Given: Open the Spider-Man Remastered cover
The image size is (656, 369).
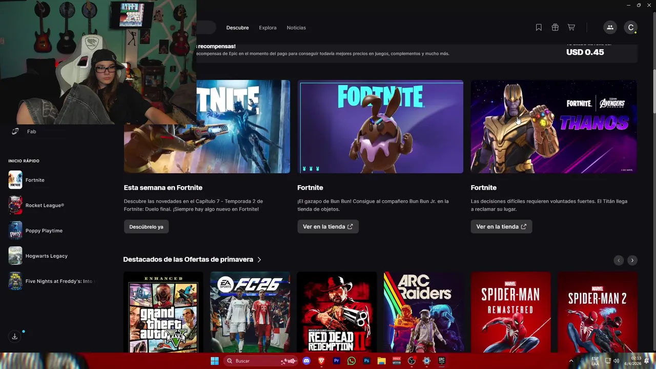Looking at the screenshot, I should tap(510, 312).
